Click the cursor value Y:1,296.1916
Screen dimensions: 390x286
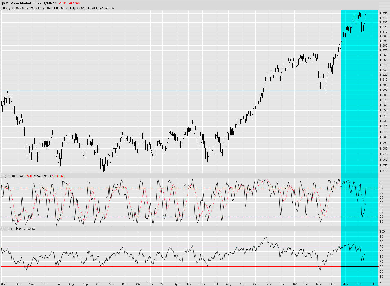click(x=105, y=8)
